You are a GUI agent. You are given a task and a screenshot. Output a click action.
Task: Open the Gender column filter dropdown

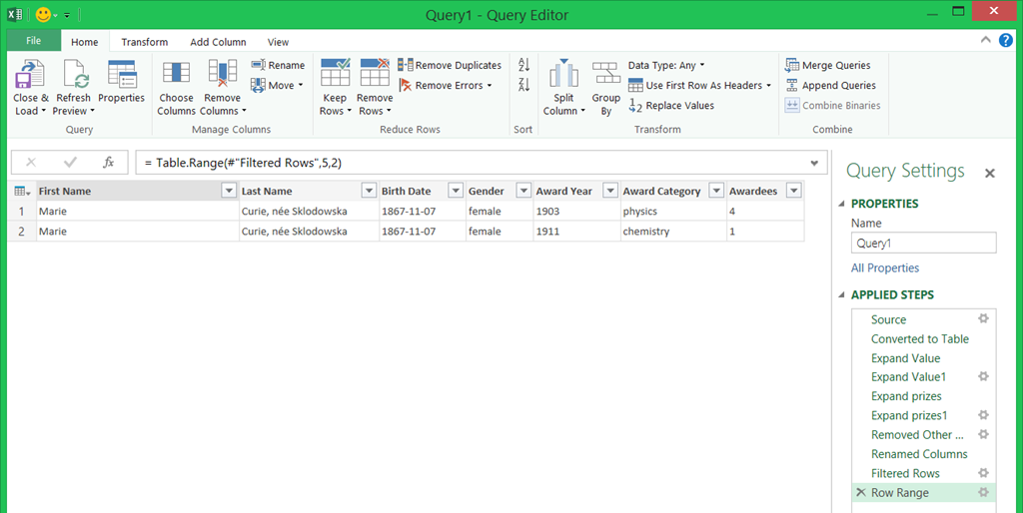coord(521,192)
